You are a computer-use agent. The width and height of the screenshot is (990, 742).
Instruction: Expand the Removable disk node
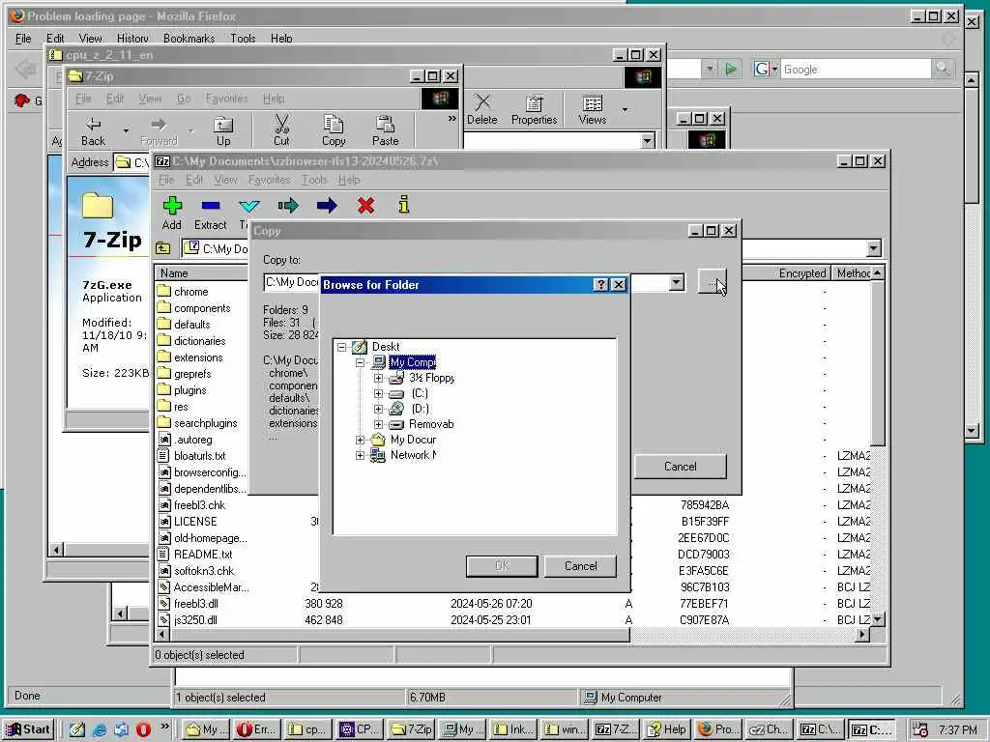[378, 425]
